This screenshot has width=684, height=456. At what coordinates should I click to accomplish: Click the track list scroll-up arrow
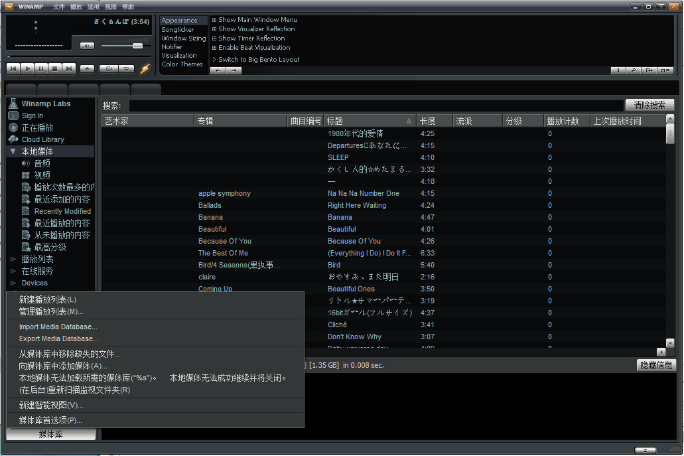(671, 119)
